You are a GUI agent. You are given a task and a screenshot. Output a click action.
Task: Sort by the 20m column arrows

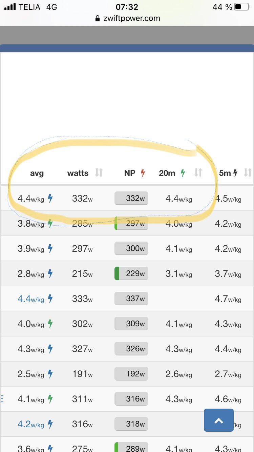coord(198,173)
